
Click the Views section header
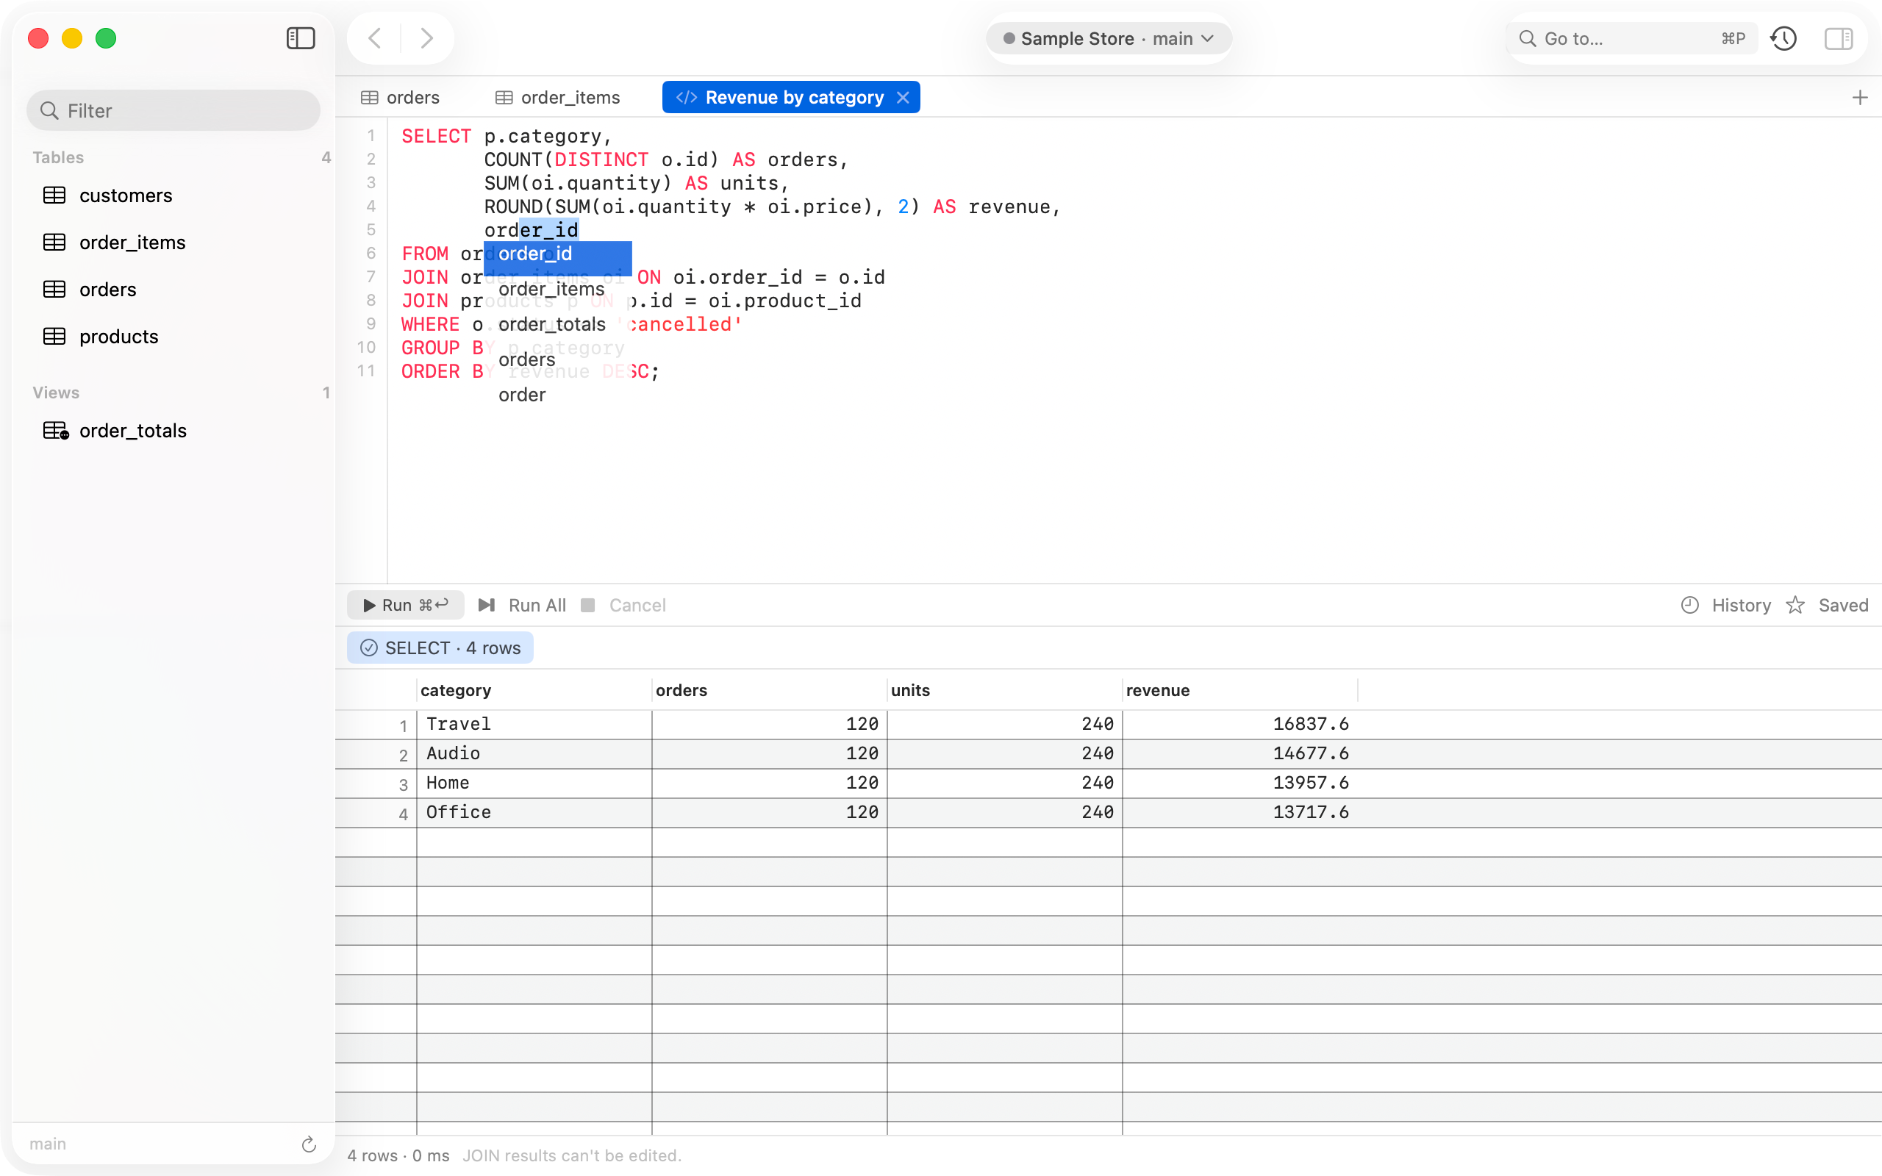[x=56, y=392]
